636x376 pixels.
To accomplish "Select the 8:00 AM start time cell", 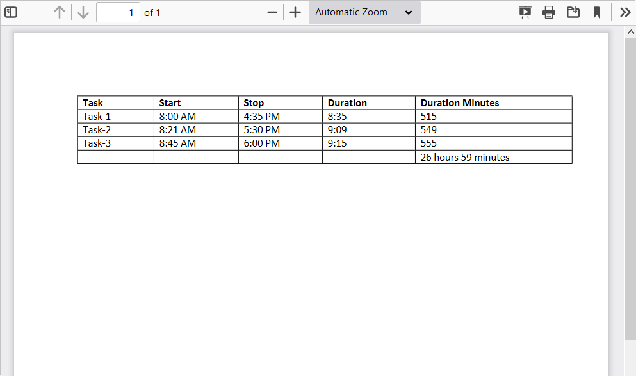I will (177, 117).
